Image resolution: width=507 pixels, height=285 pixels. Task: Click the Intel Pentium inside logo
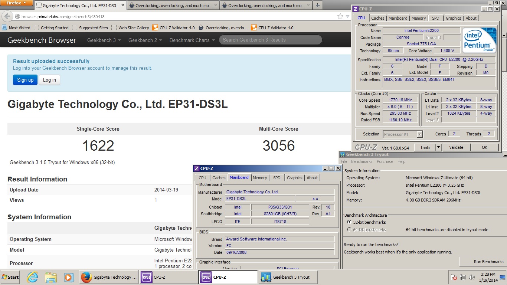click(479, 40)
